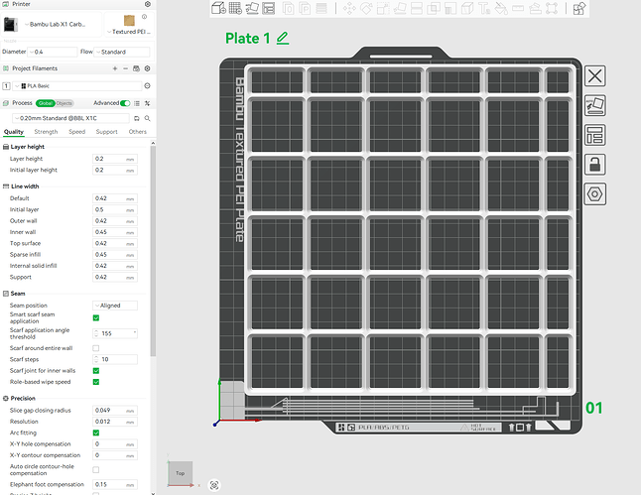Select the Text shape tool
Screen dimensions: 641x495
click(x=484, y=8)
